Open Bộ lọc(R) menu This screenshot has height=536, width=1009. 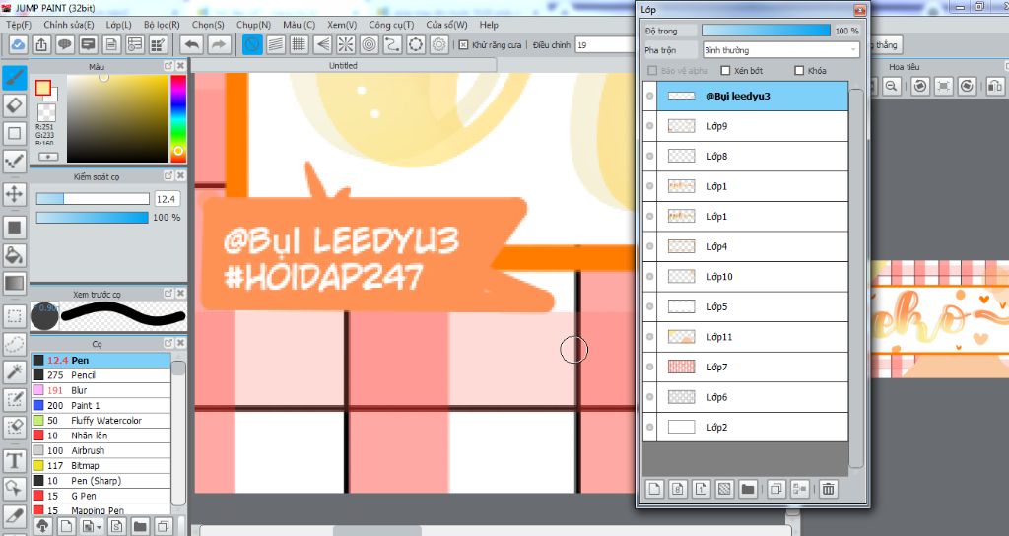tap(162, 25)
